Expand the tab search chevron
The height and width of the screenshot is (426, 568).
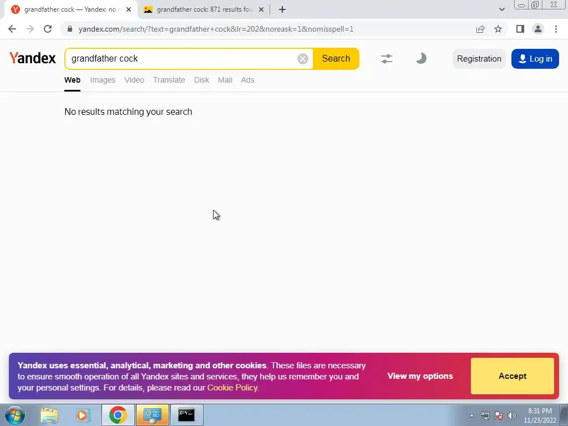pyautogui.click(x=501, y=9)
